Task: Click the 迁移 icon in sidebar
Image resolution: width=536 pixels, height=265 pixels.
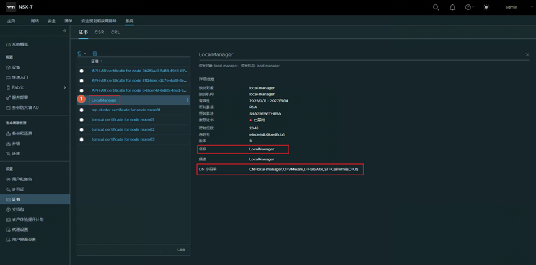Action: (9, 154)
